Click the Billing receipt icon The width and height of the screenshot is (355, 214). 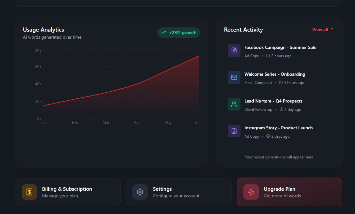tap(29, 192)
